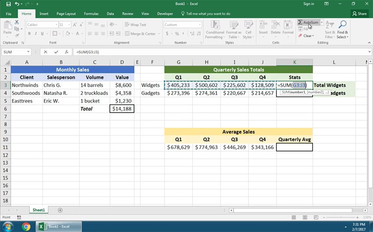The height and width of the screenshot is (232, 373).
Task: Open Google Chrome from the taskbar
Action: [26, 227]
